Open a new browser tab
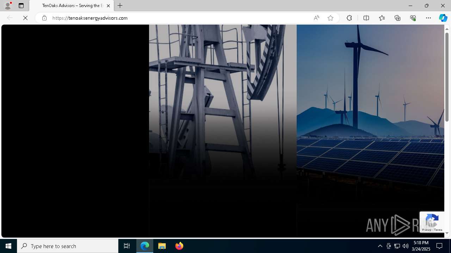Image resolution: width=451 pixels, height=253 pixels. [x=120, y=6]
